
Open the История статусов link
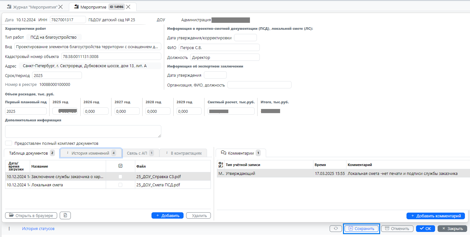(38, 228)
